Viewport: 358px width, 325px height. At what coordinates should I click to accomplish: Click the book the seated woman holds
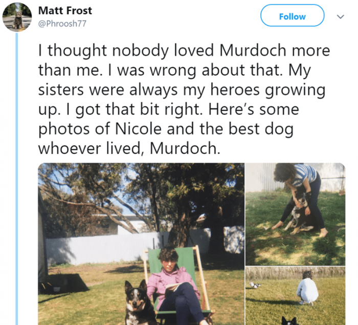(x=172, y=288)
